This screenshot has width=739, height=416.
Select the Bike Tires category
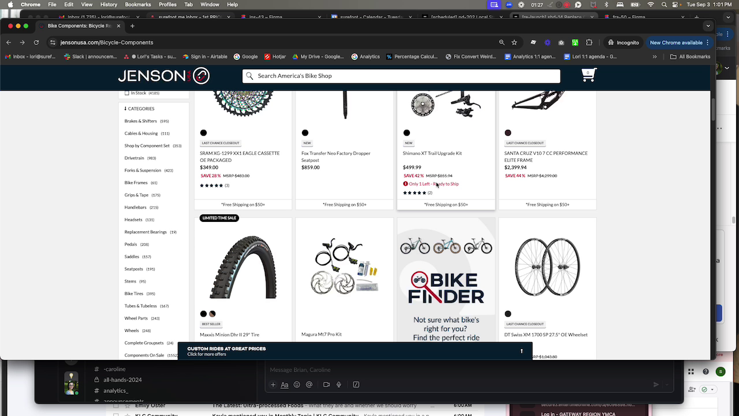coord(134,294)
